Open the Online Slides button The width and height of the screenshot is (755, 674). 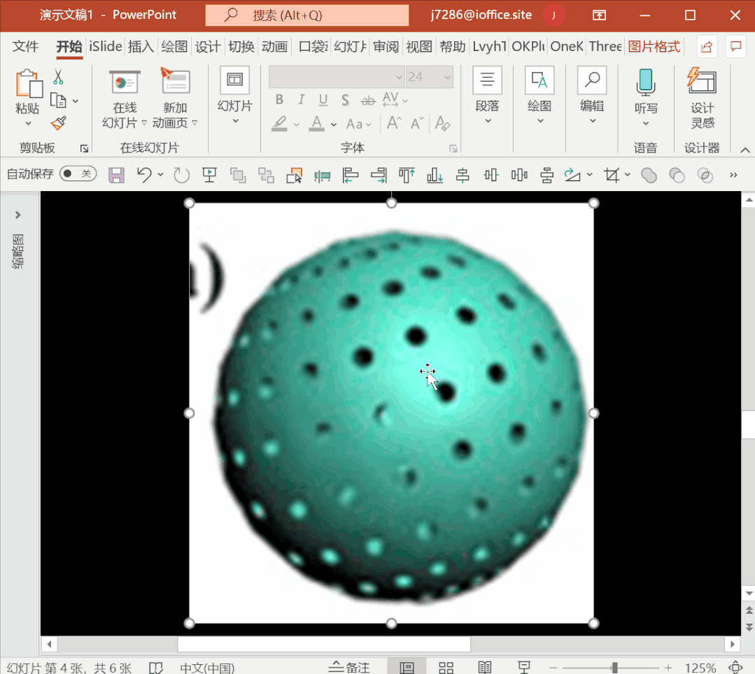click(125, 99)
